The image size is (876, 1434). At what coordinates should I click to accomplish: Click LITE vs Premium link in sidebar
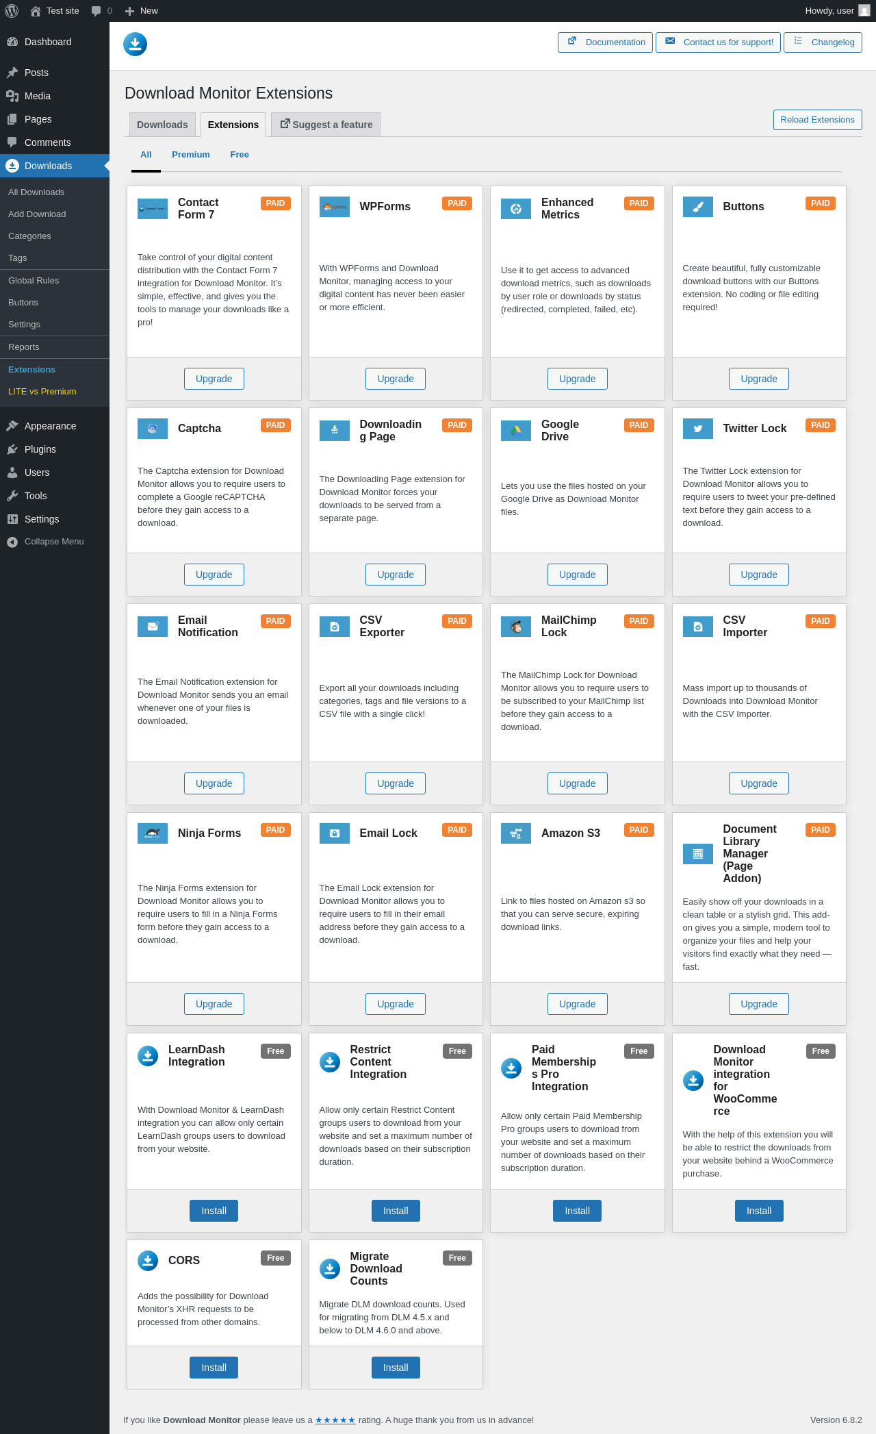55,392
